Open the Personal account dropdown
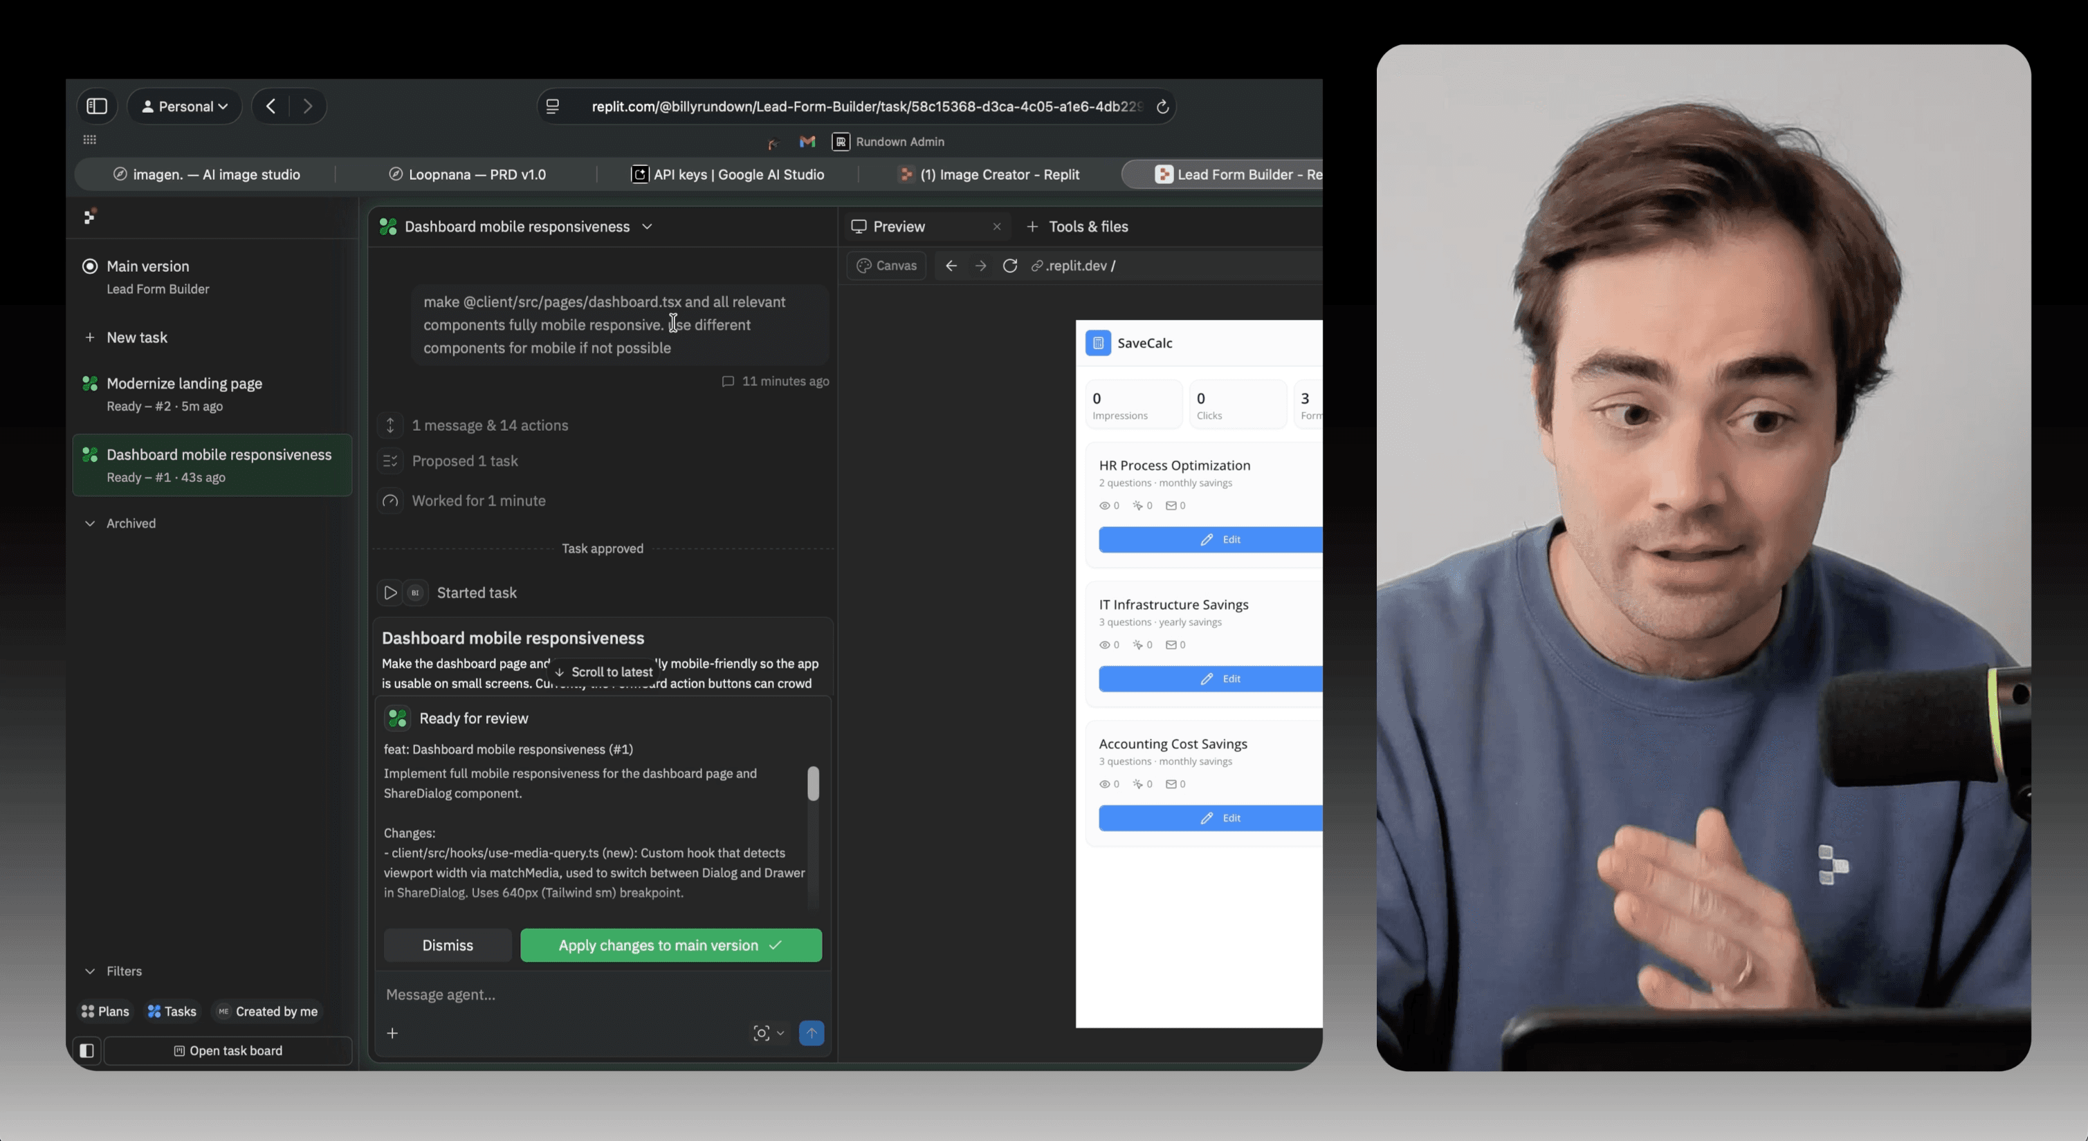 point(184,106)
